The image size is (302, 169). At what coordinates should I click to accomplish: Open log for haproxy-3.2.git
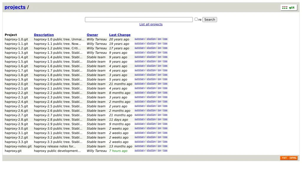tap(159, 137)
